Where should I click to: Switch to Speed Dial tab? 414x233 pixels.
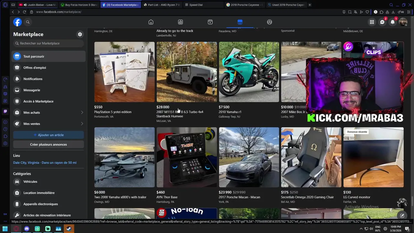[203, 5]
